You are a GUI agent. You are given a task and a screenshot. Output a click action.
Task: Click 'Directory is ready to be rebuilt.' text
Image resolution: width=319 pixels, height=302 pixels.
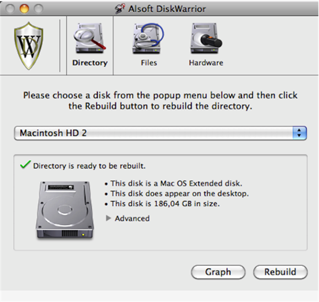[89, 166]
